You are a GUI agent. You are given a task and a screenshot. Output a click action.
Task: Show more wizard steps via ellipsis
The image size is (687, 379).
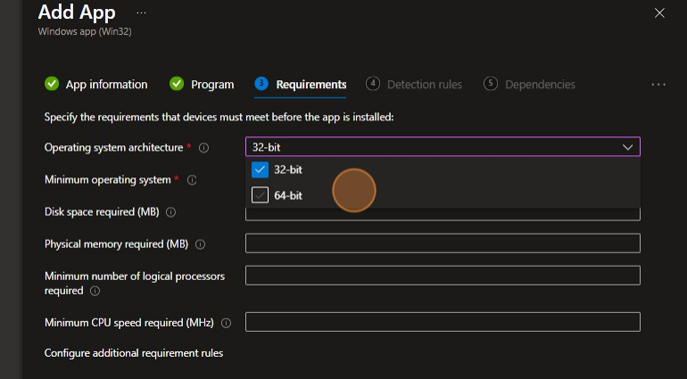click(658, 85)
